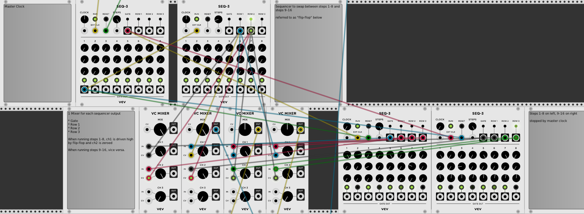This screenshot has width=584, height=214.
Task: Click green CH 2 IN jack on third VC MIXER
Action: click(x=233, y=169)
